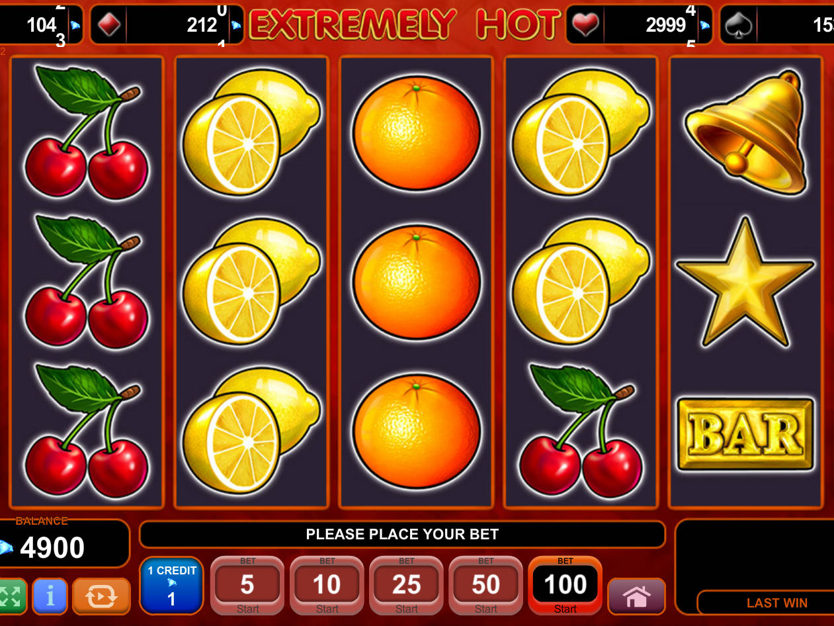Open the blue info paytable icon
This screenshot has height=626, width=834.
pyautogui.click(x=50, y=596)
